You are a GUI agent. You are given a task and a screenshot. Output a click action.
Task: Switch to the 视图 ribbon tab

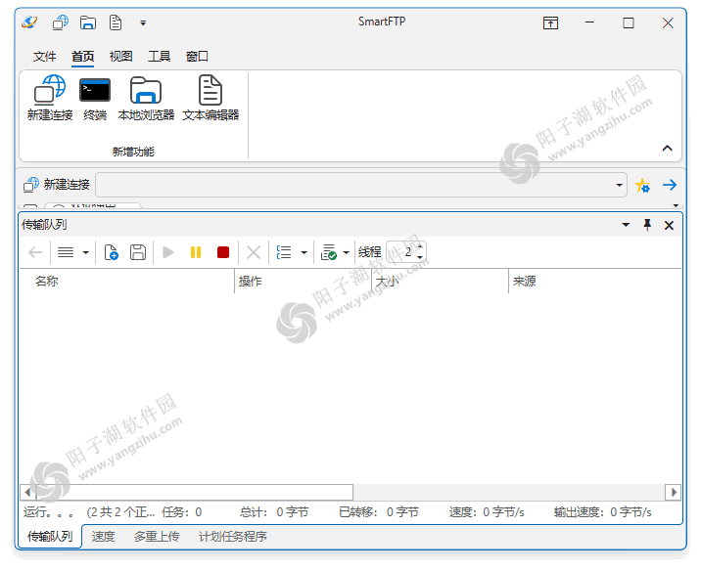click(x=120, y=57)
